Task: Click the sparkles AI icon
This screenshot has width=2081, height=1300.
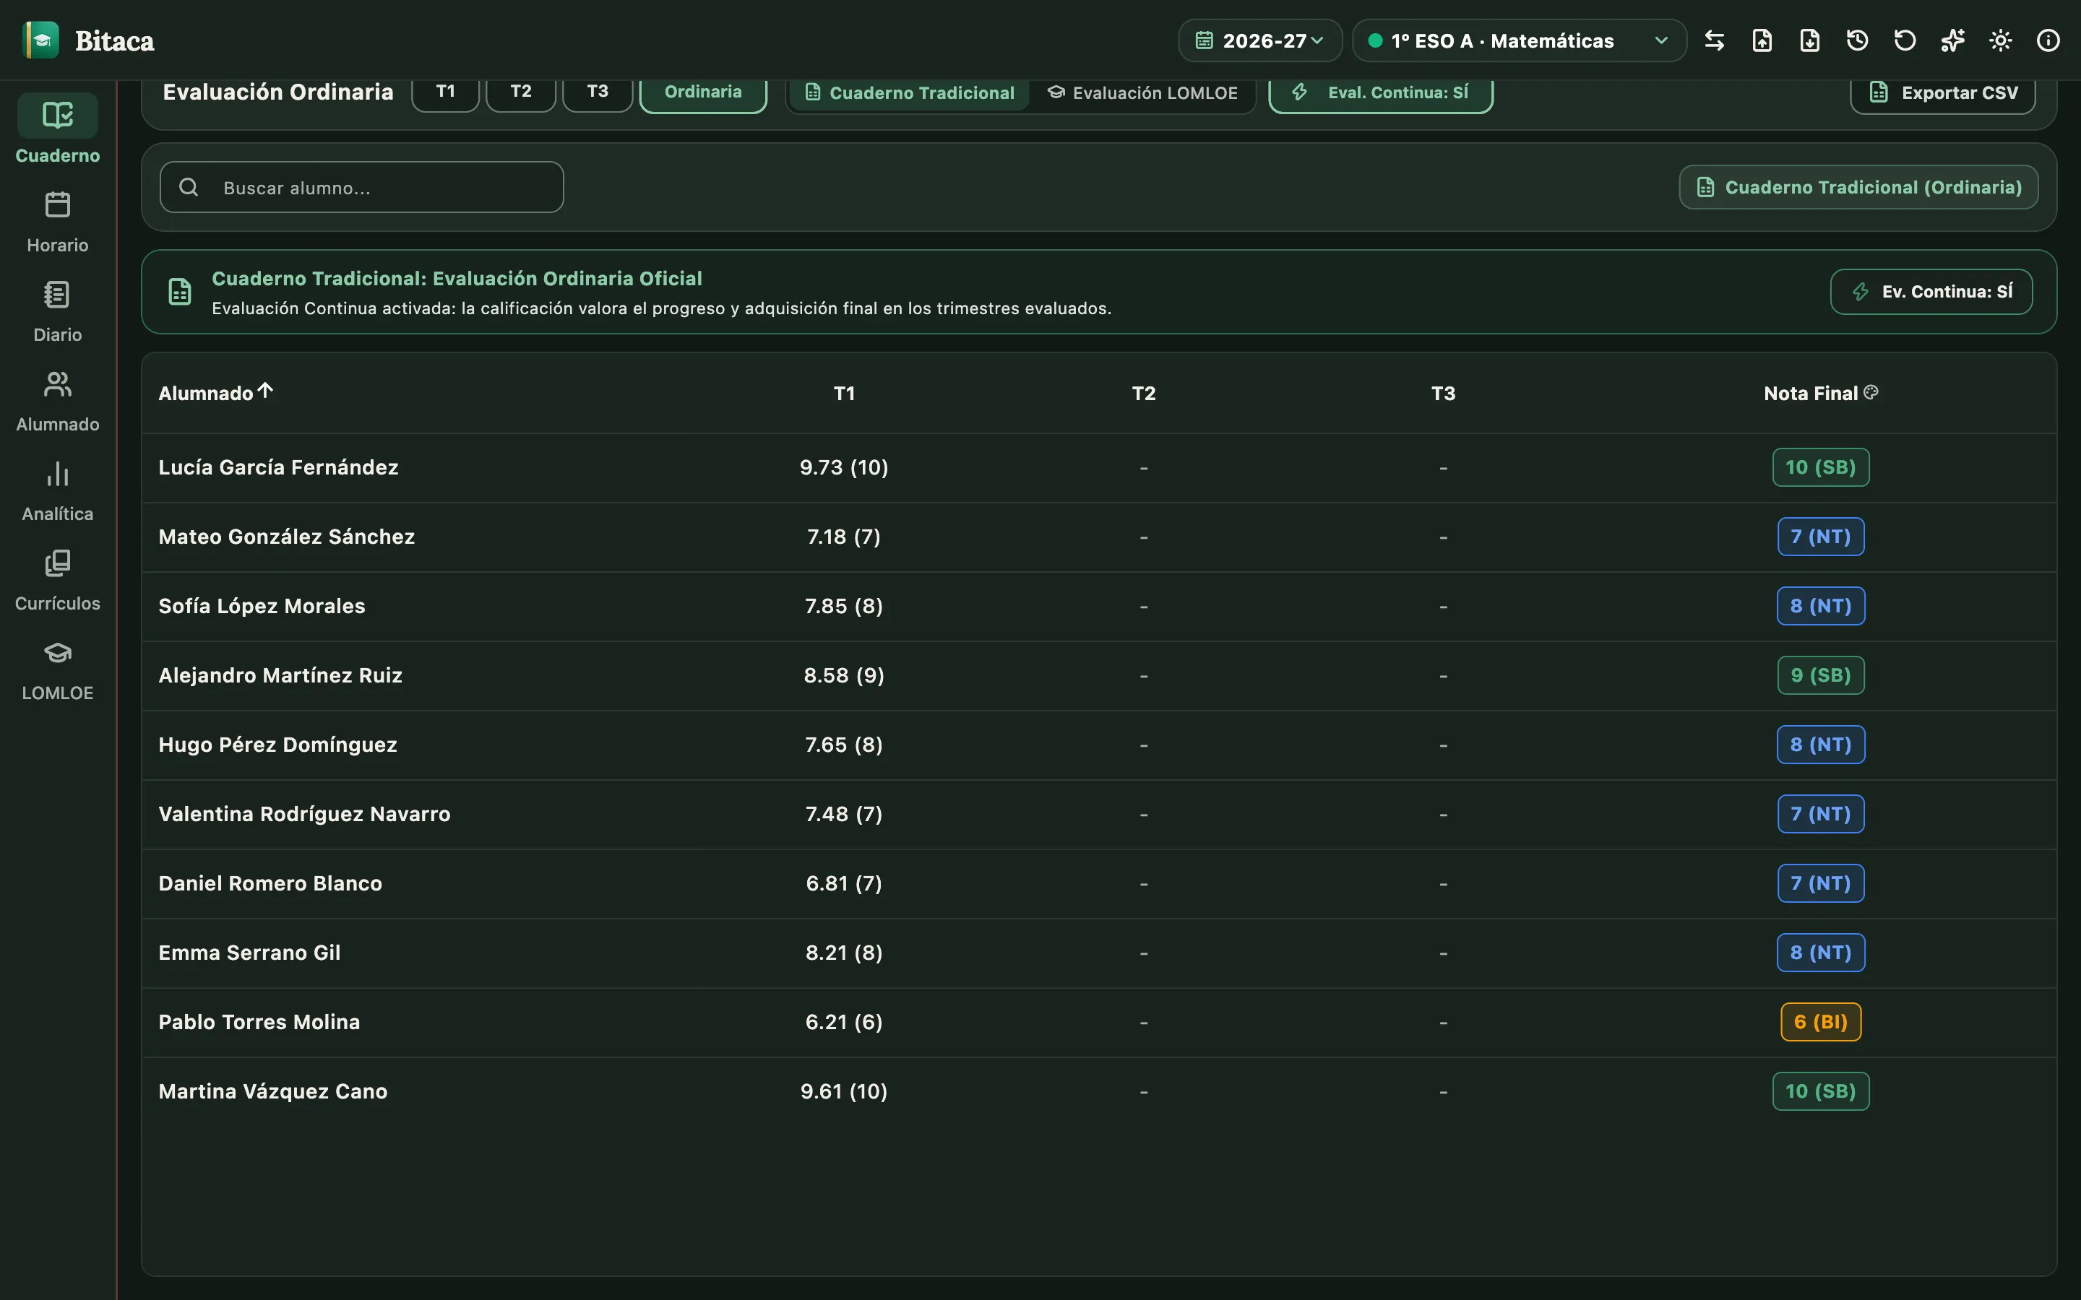Action: 1953,40
